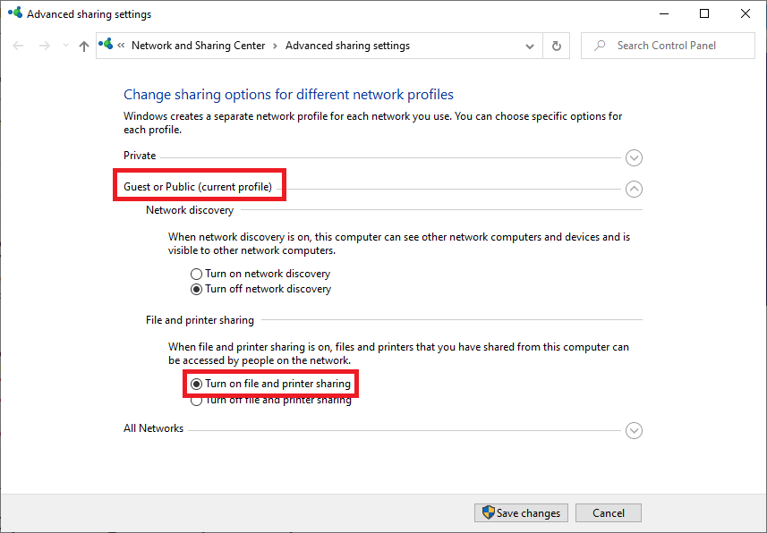This screenshot has width=767, height=533.
Task: Click the Guest or Public profile label
Action: (198, 187)
